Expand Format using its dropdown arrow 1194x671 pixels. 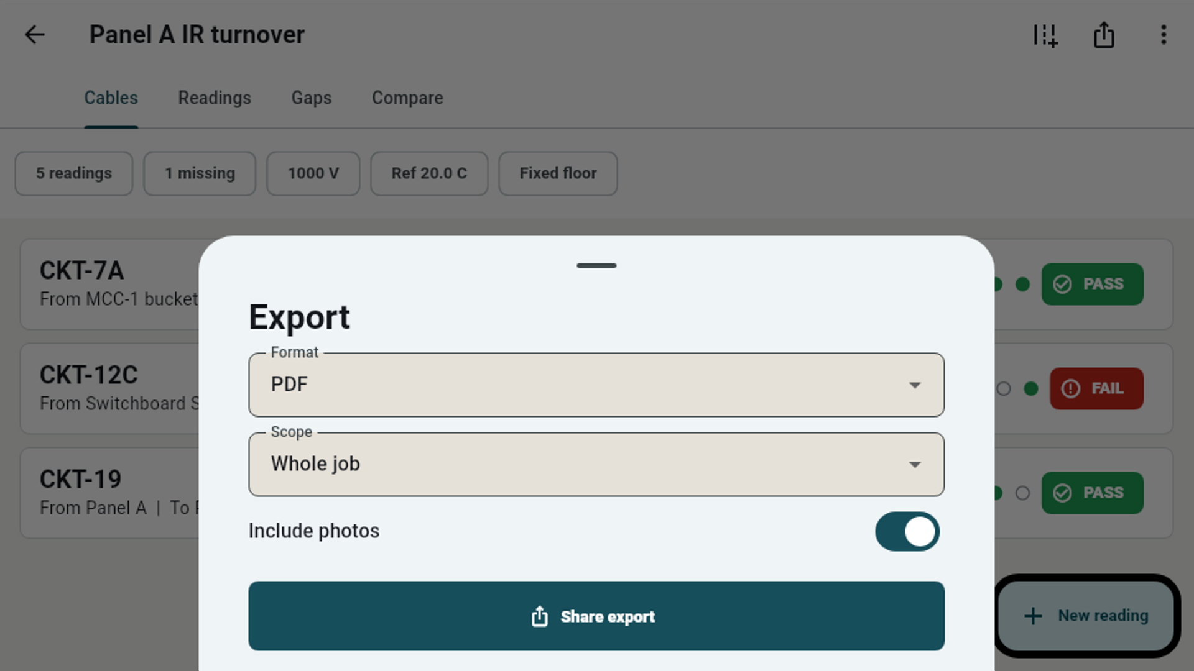pos(915,385)
